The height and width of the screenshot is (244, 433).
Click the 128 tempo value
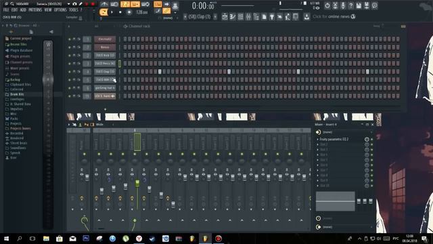tap(141, 12)
